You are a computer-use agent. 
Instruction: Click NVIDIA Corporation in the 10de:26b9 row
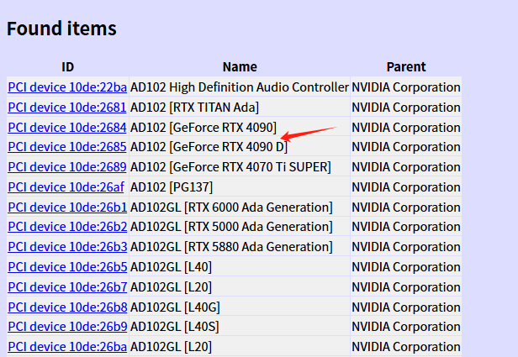tap(406, 326)
